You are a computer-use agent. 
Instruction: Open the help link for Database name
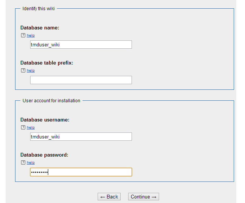(31, 35)
